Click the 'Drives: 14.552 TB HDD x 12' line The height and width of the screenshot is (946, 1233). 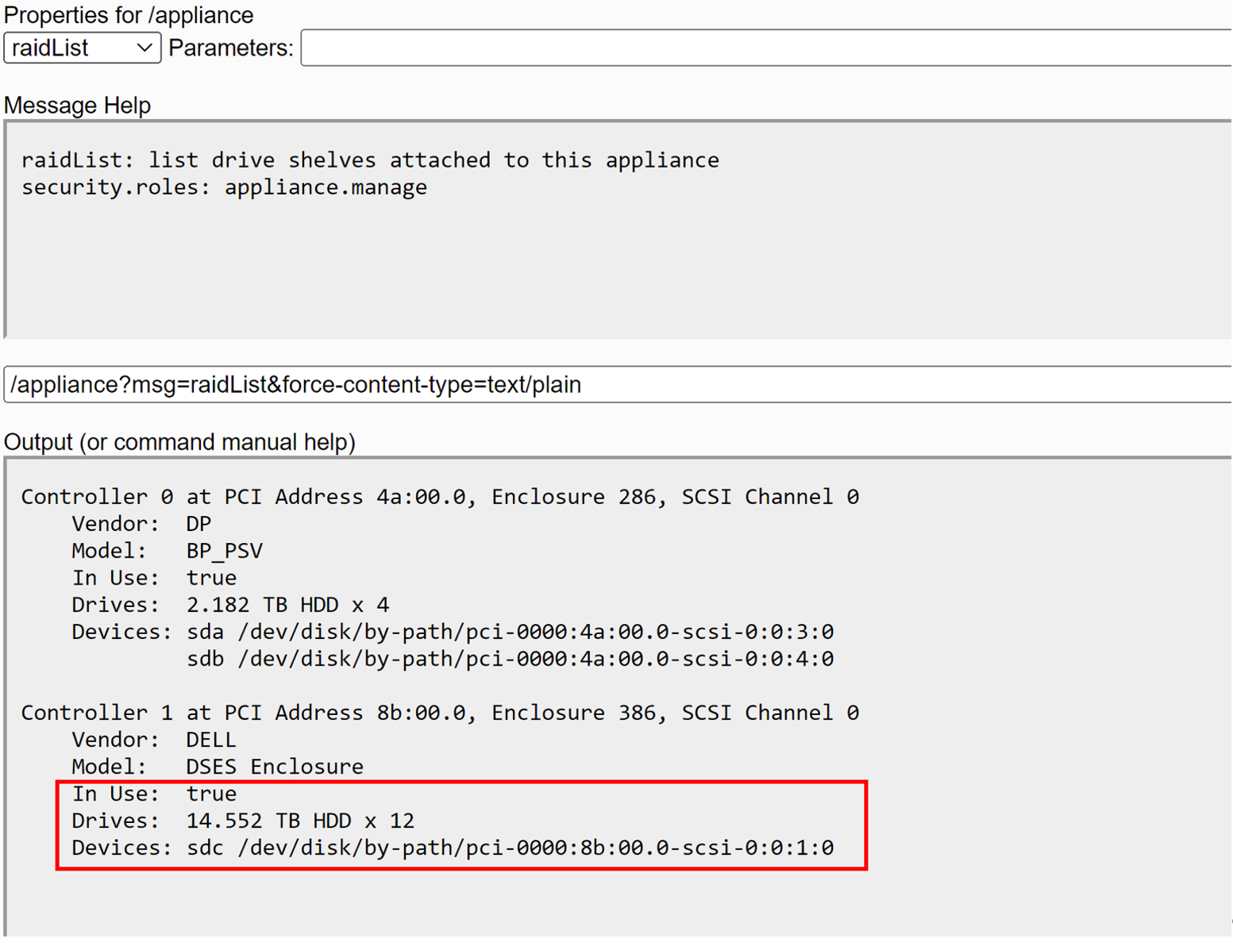(x=243, y=821)
